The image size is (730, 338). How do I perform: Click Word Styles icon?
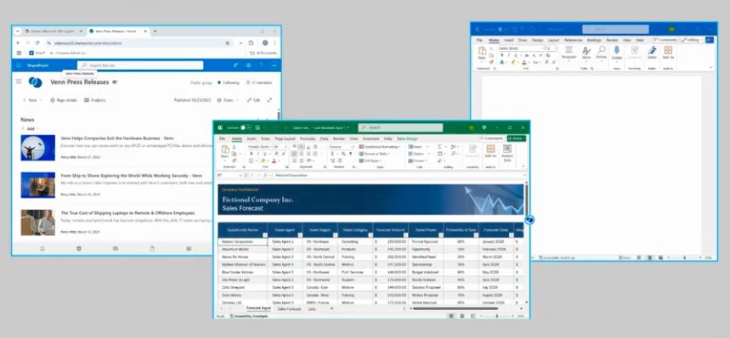[586, 52]
